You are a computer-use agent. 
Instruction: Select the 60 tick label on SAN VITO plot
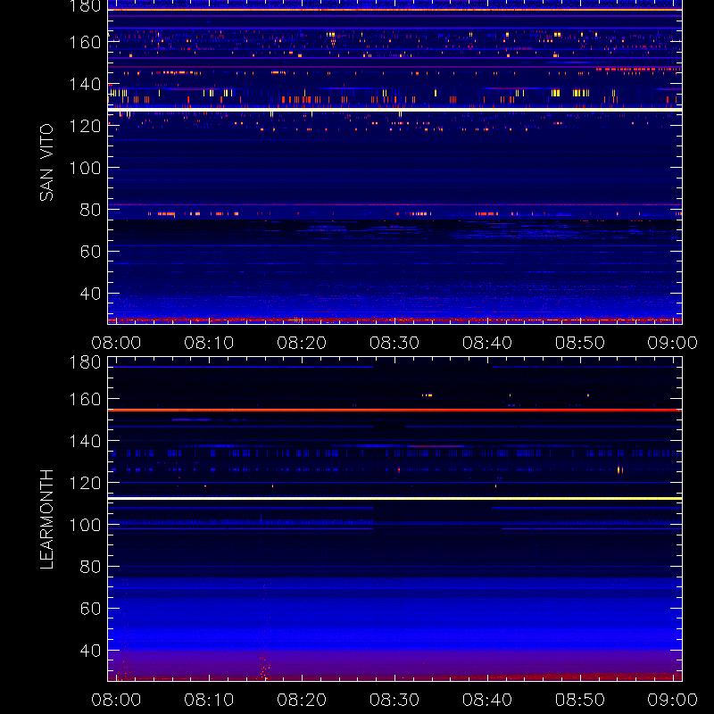point(90,252)
